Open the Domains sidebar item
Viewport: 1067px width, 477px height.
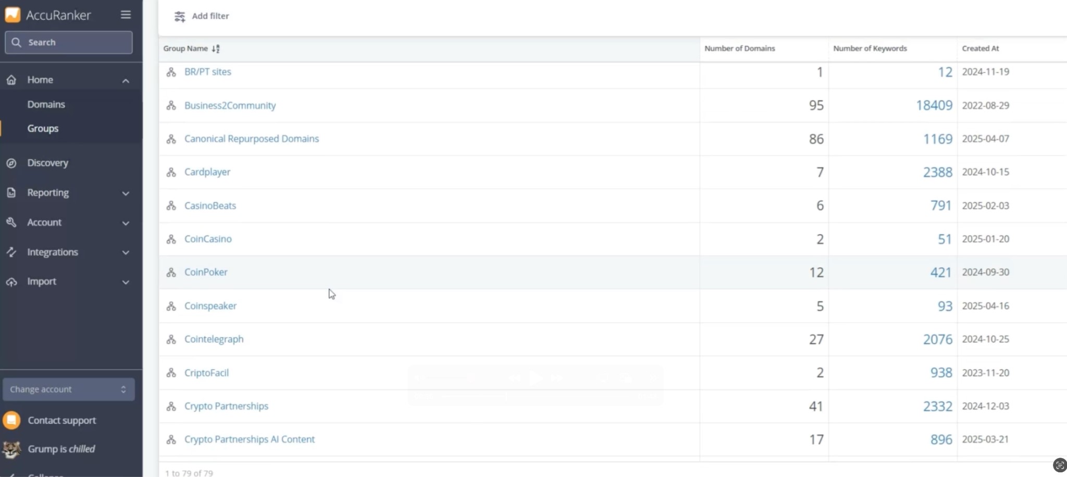[46, 104]
